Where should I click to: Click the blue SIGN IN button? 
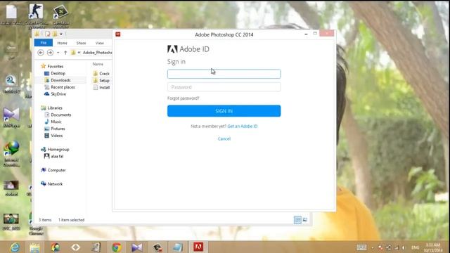pos(224,111)
